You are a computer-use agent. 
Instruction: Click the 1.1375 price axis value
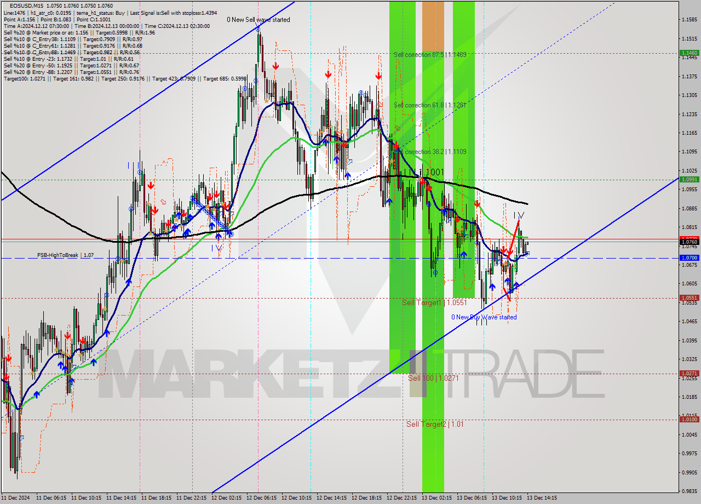pos(689,76)
